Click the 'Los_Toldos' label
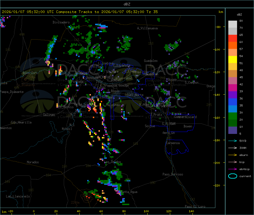Screen dimensions: 254x215 point(112,162)
